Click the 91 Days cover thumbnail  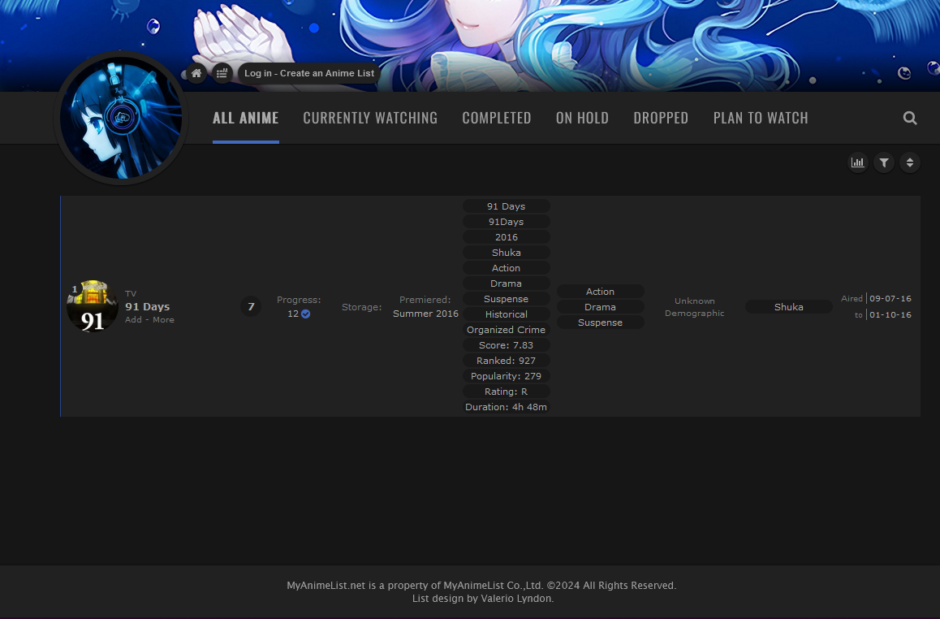click(x=93, y=307)
